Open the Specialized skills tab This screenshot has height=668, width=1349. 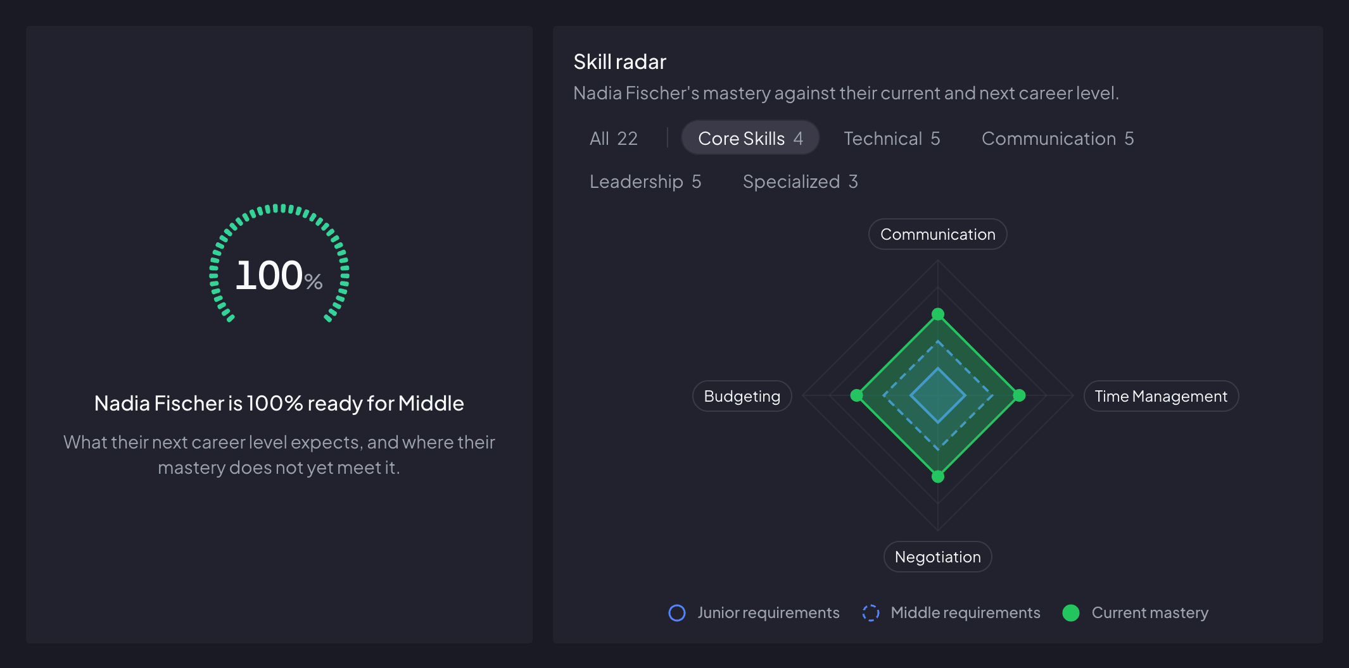point(801,182)
